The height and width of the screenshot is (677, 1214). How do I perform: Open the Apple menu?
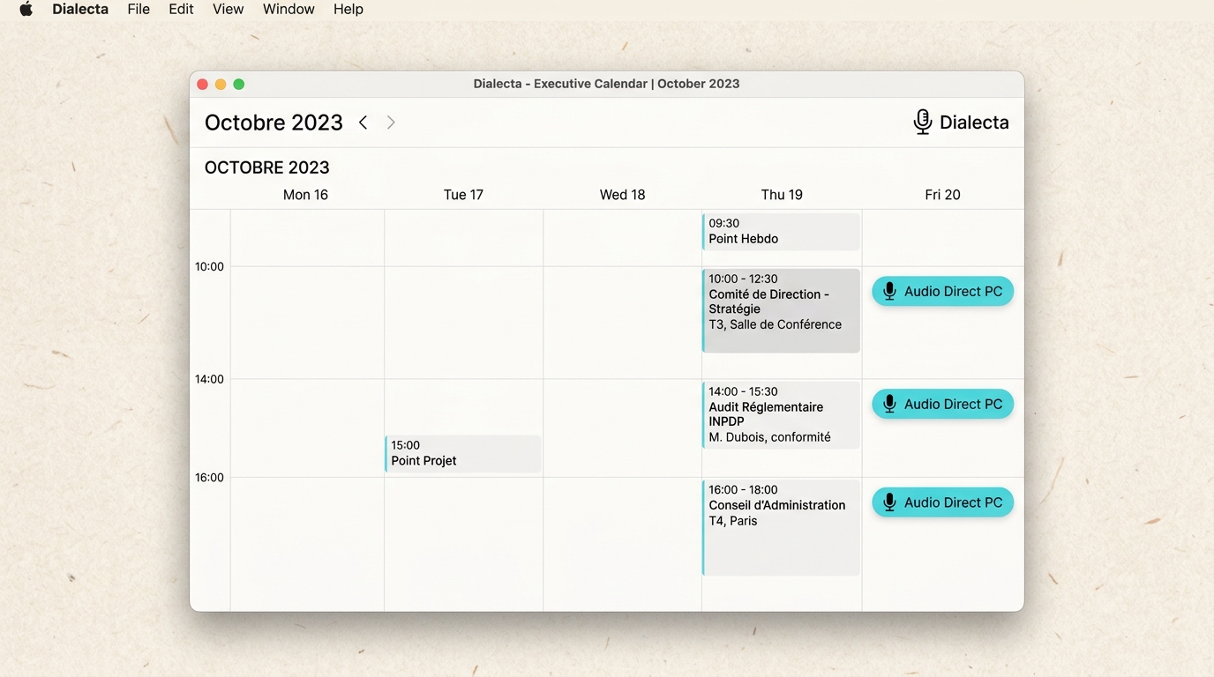pos(26,9)
